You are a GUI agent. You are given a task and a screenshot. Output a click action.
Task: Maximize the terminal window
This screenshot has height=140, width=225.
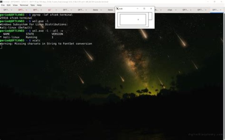tap(215, 2)
